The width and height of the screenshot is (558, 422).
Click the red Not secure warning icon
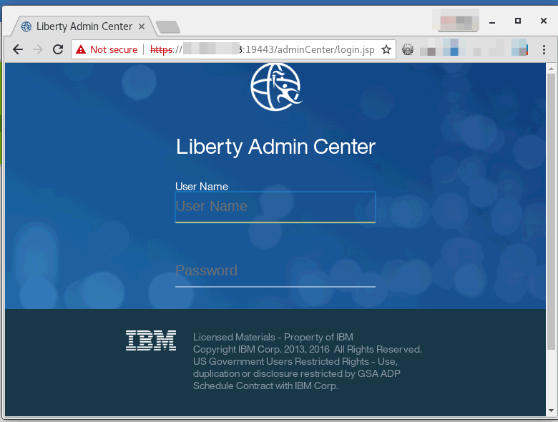(81, 49)
